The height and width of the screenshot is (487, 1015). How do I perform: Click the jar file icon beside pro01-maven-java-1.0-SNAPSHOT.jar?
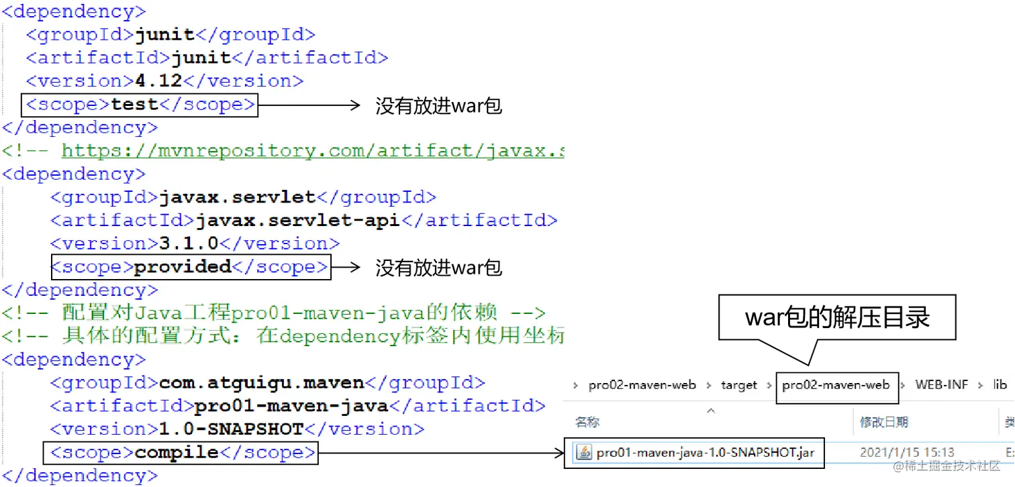pyautogui.click(x=584, y=453)
